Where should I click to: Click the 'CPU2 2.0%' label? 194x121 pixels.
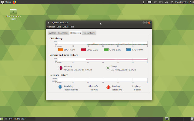pyautogui.click(x=92, y=50)
